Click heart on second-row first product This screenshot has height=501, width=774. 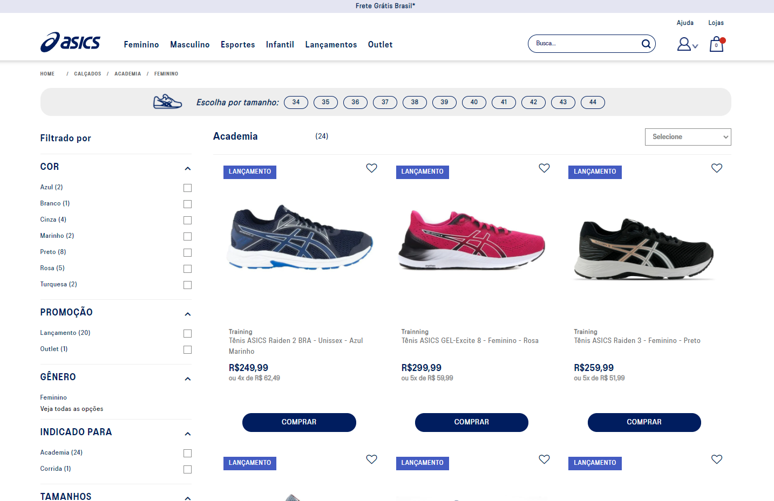point(372,459)
